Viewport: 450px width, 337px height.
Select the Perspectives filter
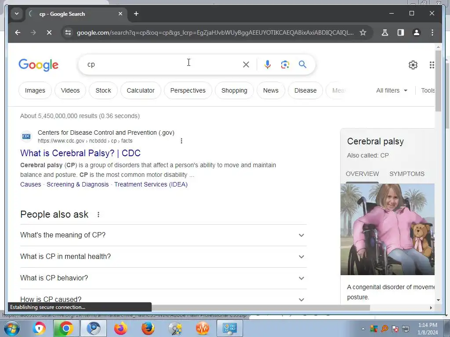pyautogui.click(x=188, y=90)
